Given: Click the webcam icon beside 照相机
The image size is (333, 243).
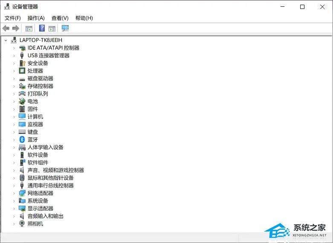Looking at the screenshot, I should click(22, 224).
